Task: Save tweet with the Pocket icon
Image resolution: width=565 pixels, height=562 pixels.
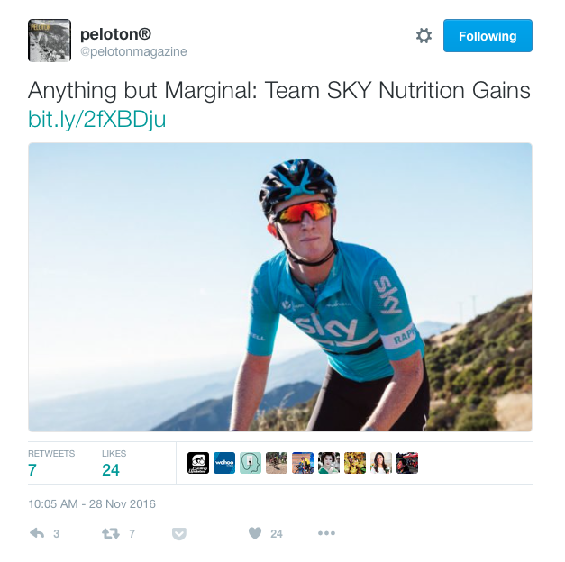Action: [179, 533]
